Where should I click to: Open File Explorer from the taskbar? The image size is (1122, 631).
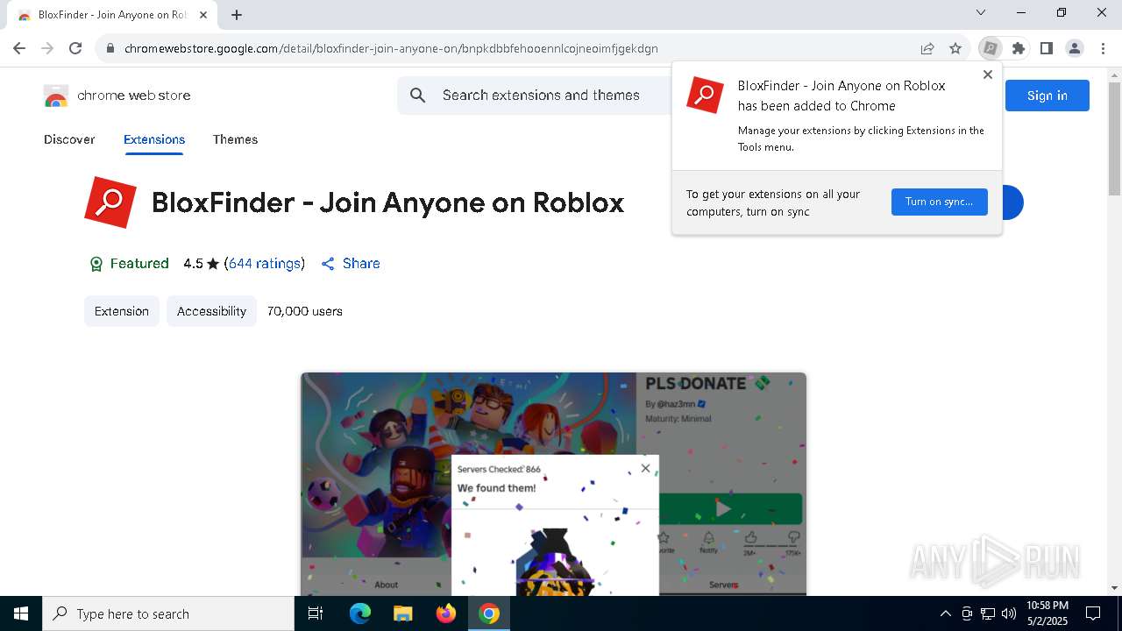click(402, 613)
